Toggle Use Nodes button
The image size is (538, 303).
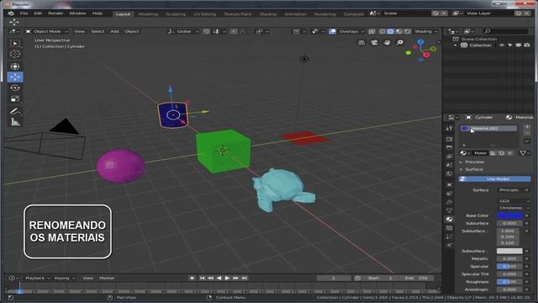[494, 179]
